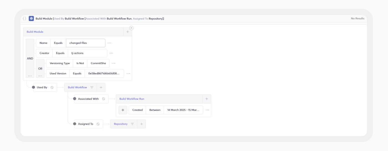
Task: Open options for Name equals row
Action: [x=109, y=43]
